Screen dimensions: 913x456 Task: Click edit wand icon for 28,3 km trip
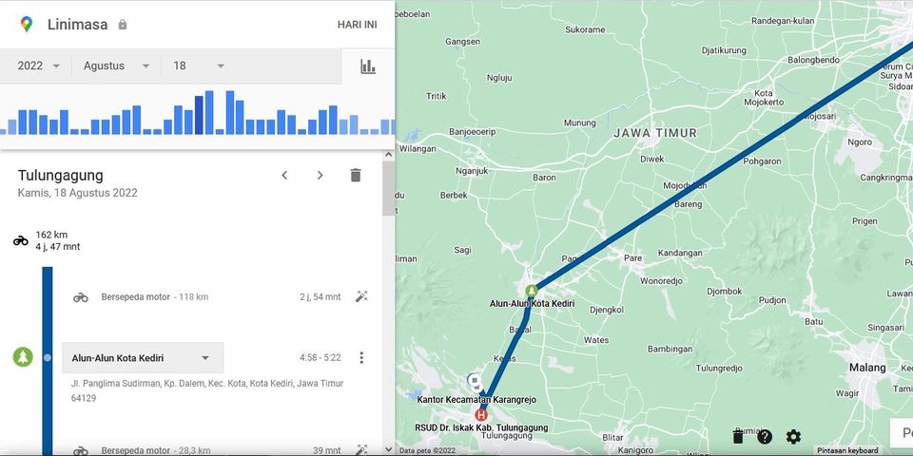click(361, 449)
